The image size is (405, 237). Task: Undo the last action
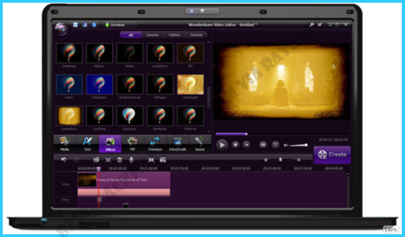point(63,160)
